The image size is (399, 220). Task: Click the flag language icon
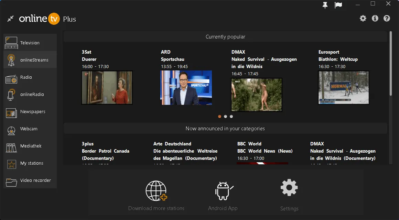point(338,5)
